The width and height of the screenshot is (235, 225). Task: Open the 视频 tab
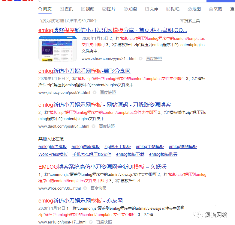tap(88, 9)
